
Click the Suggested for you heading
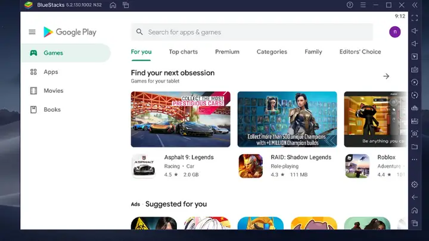pos(176,204)
